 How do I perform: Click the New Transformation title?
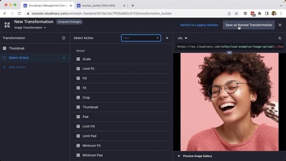pyautogui.click(x=34, y=21)
